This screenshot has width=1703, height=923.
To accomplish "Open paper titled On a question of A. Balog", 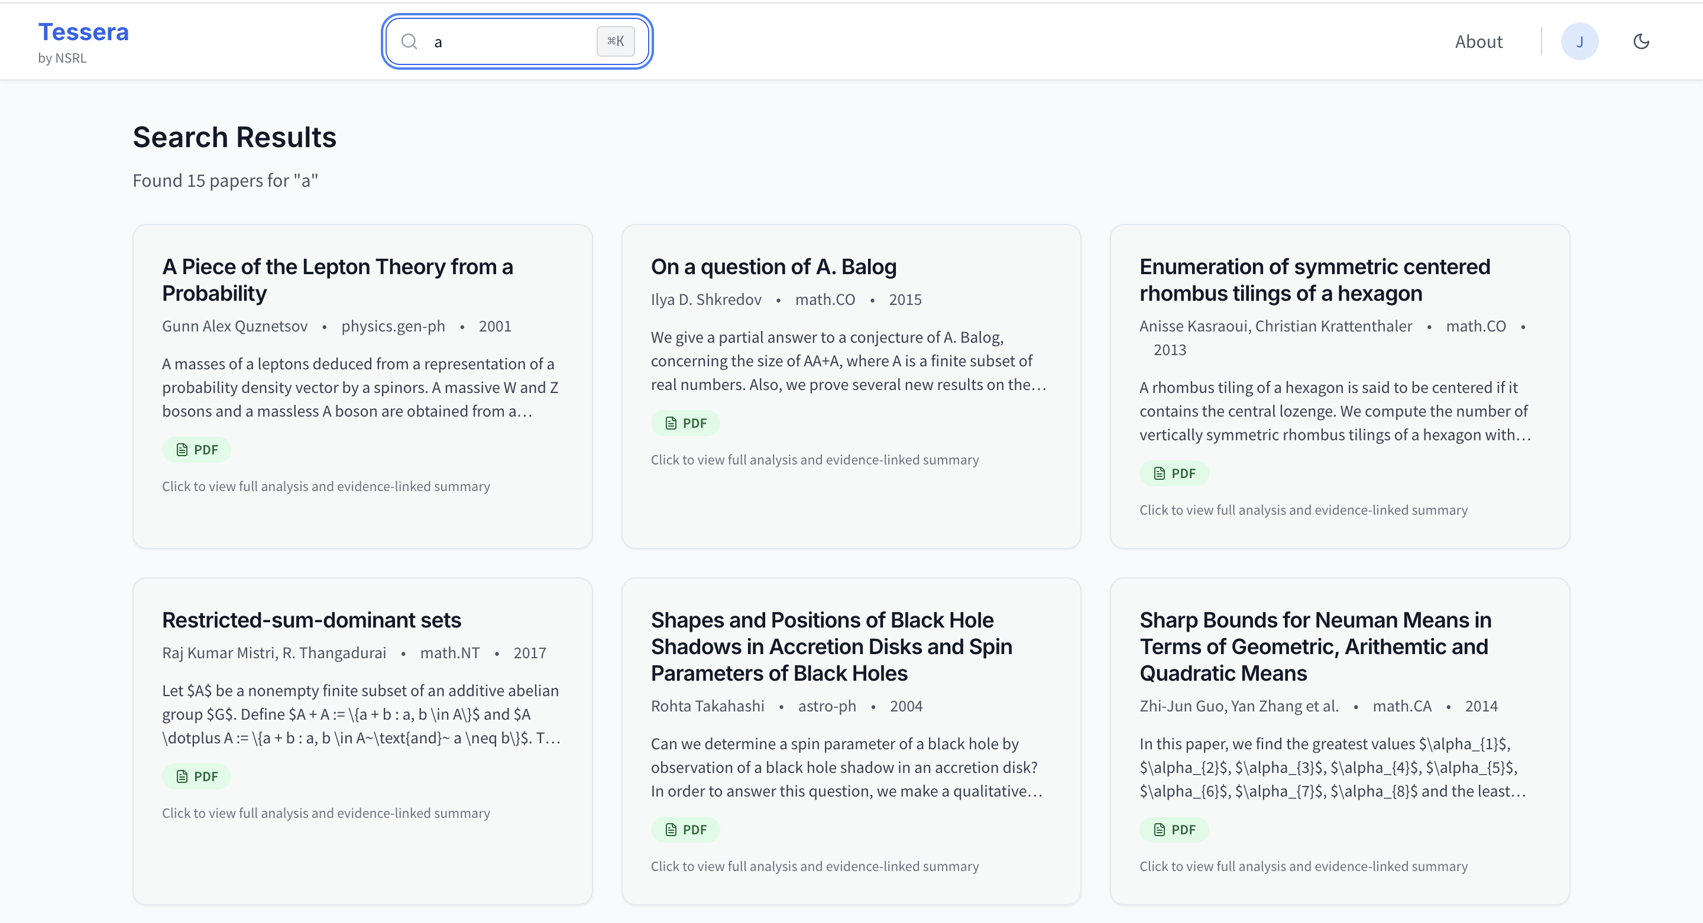I will coord(773,267).
